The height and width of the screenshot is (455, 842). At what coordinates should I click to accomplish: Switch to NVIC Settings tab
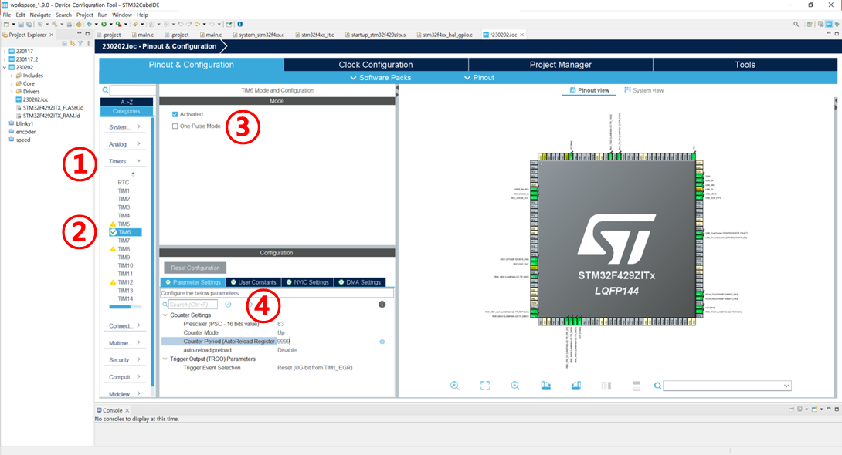point(307,282)
